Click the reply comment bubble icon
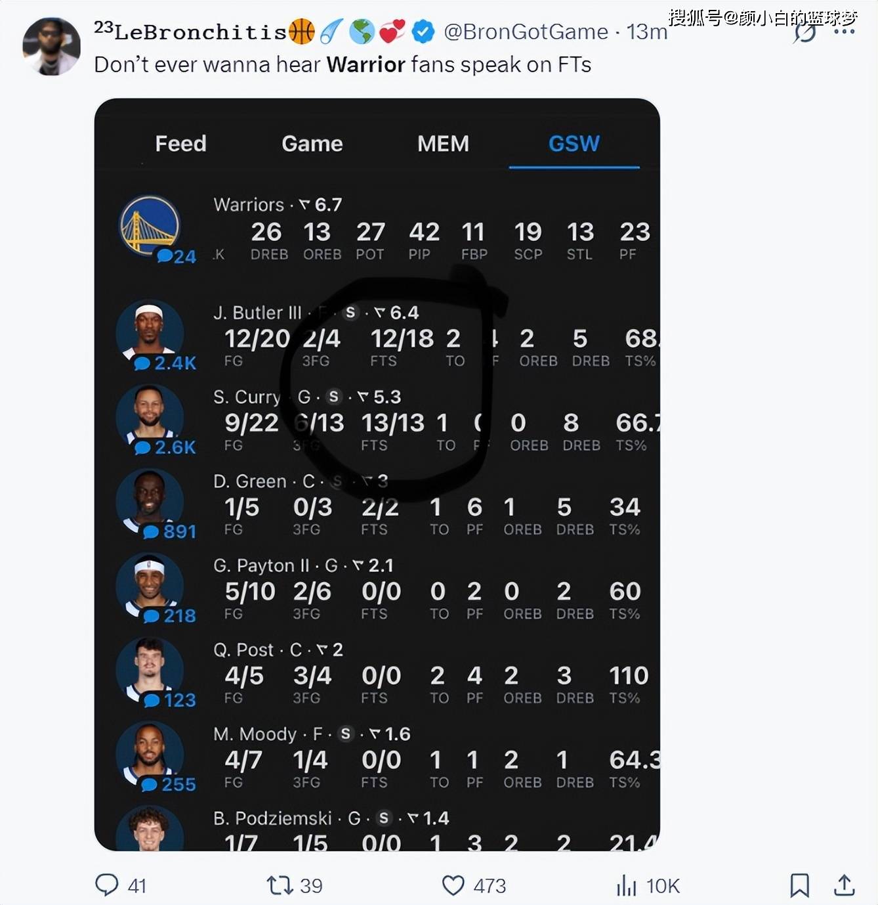878x905 pixels. (x=107, y=885)
